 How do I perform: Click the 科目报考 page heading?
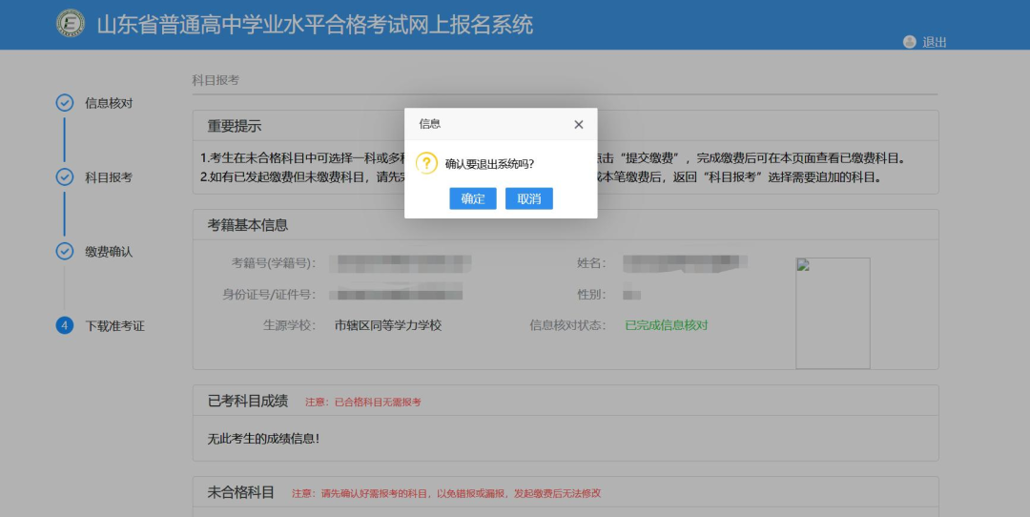(x=216, y=80)
